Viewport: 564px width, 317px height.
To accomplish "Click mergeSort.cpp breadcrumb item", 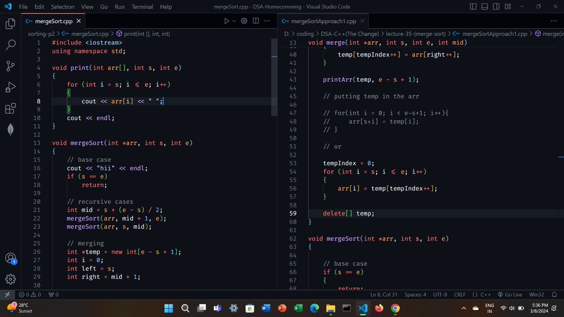I will (86, 34).
